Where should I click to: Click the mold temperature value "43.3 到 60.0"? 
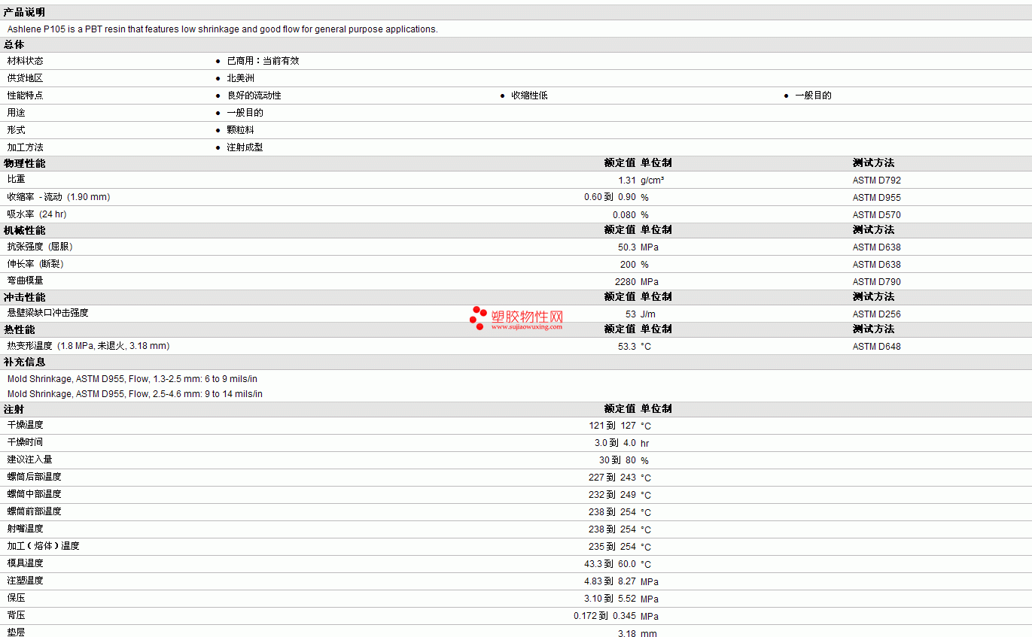coord(610,564)
